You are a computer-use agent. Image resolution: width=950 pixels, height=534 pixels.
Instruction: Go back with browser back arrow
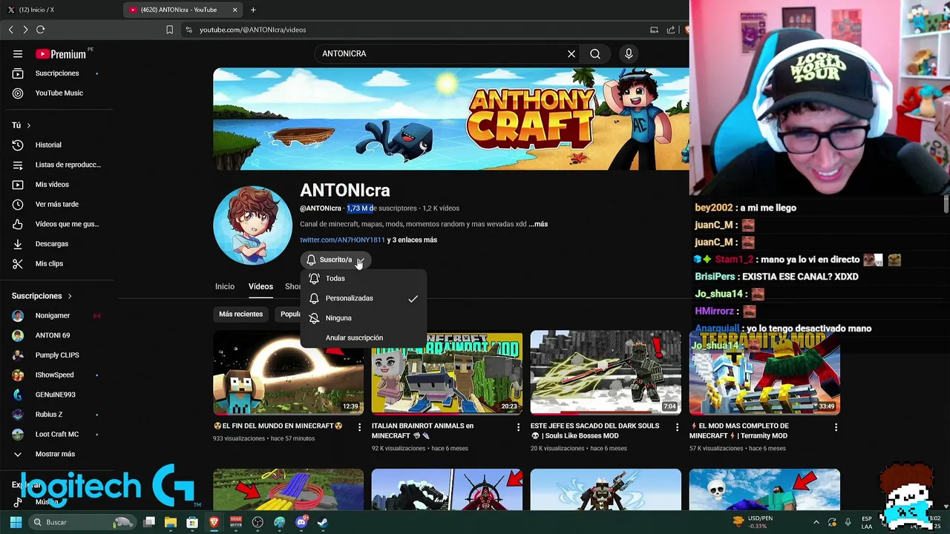point(10,30)
